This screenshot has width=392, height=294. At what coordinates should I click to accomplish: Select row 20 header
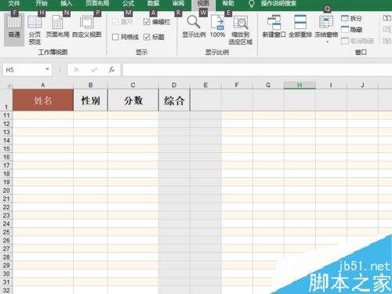tap(6, 191)
